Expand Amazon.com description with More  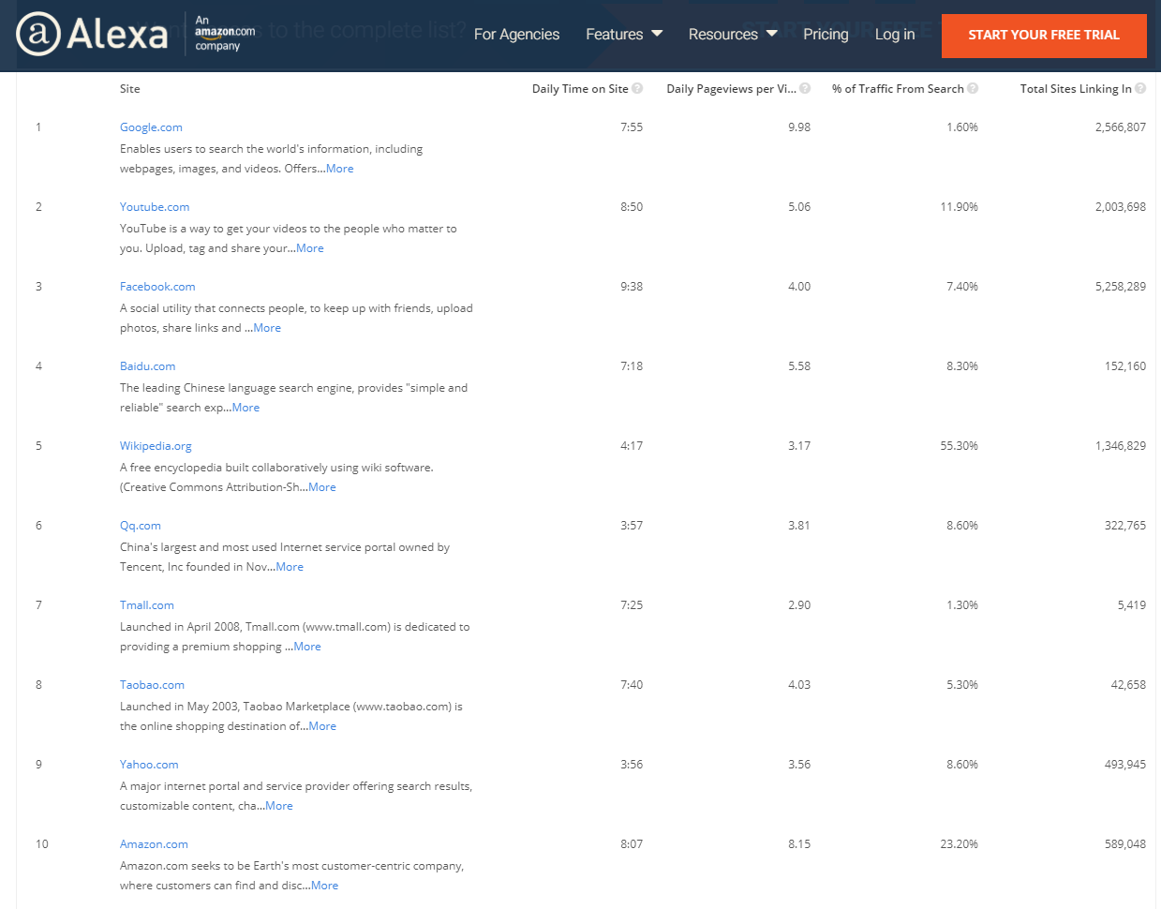pyautogui.click(x=325, y=886)
